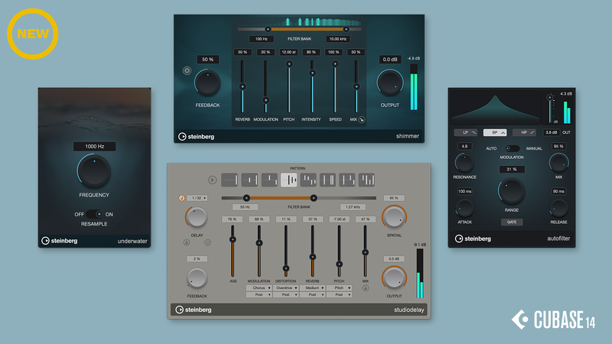Click the studiodelay Age slider handle
Image resolution: width=612 pixels, height=344 pixels.
click(233, 239)
